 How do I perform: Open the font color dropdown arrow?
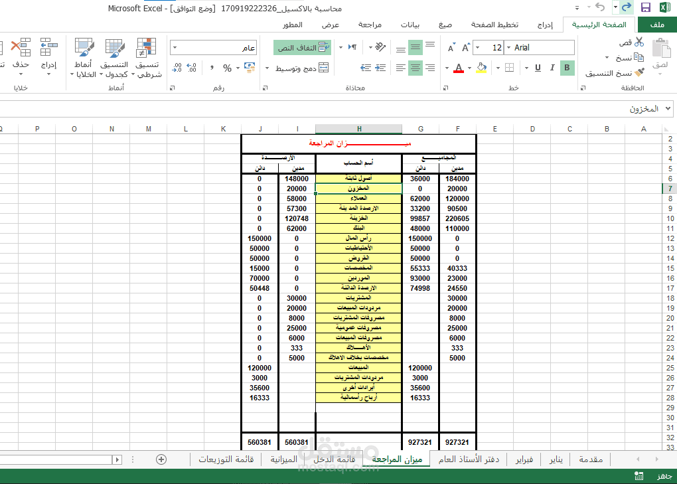[447, 68]
